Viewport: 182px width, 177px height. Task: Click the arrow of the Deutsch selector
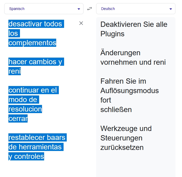pyautogui.click(x=171, y=9)
